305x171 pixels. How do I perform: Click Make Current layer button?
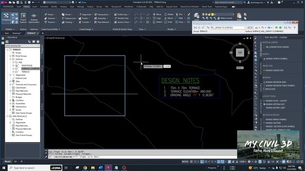coord(224,18)
